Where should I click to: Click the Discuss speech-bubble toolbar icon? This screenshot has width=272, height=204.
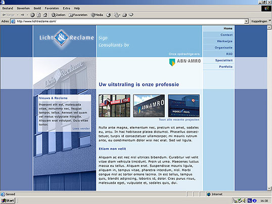pos(131,15)
